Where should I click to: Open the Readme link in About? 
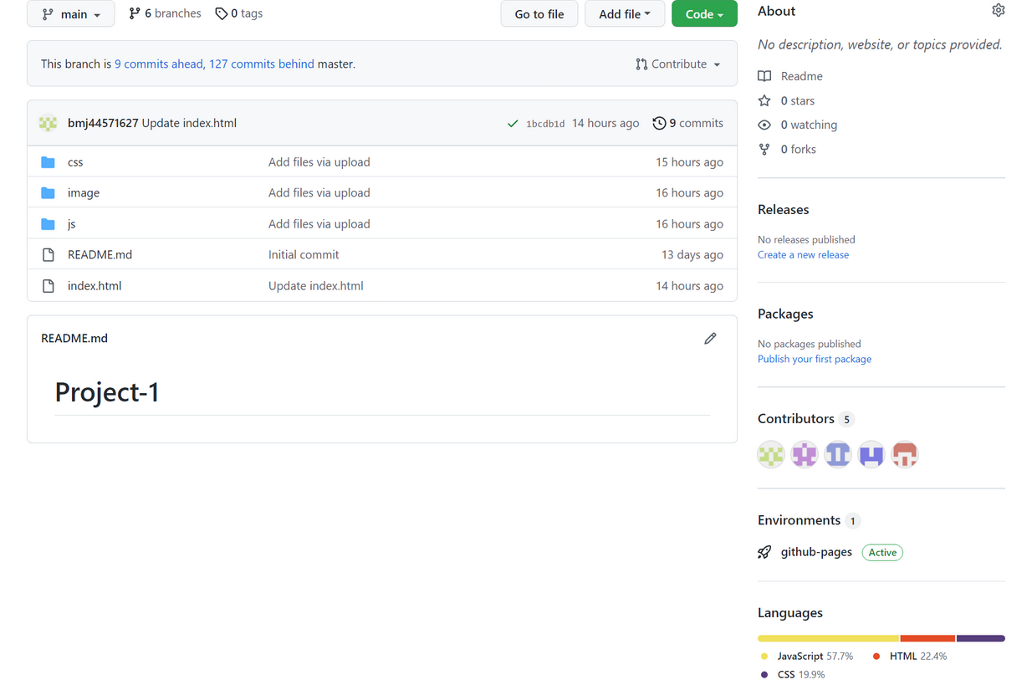(801, 76)
